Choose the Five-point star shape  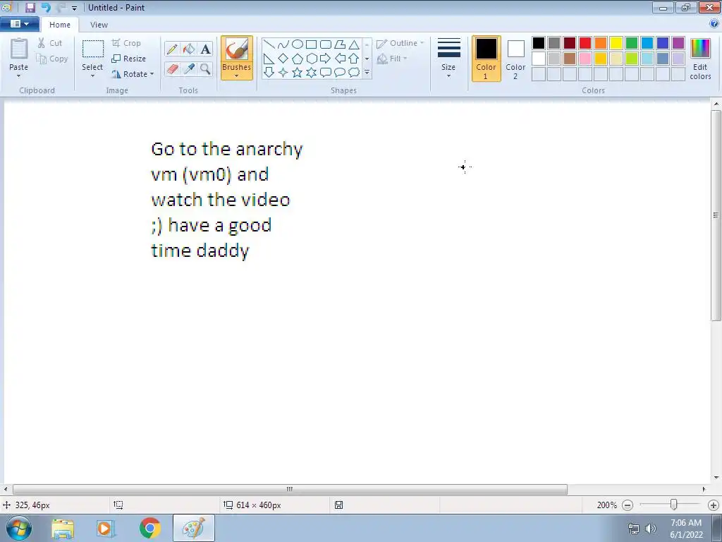(x=298, y=73)
